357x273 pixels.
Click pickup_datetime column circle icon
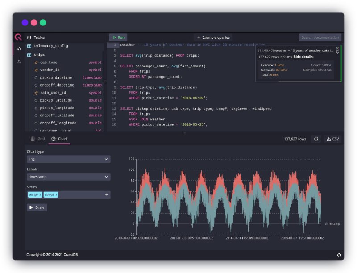click(x=36, y=78)
